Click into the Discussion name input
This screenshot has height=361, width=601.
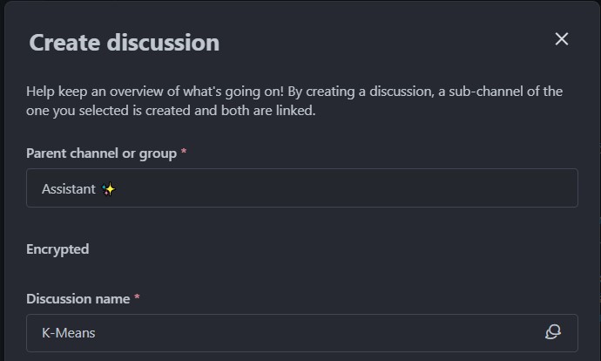(287, 332)
